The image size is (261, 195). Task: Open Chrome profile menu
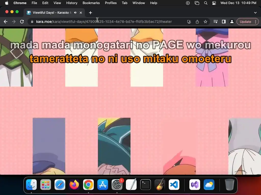coord(232,22)
